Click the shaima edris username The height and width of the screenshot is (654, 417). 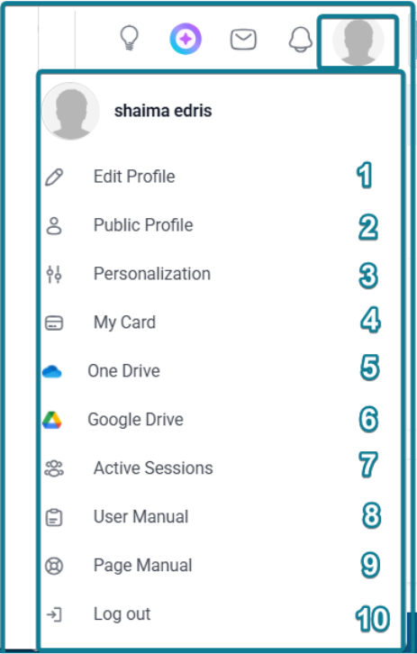[163, 111]
